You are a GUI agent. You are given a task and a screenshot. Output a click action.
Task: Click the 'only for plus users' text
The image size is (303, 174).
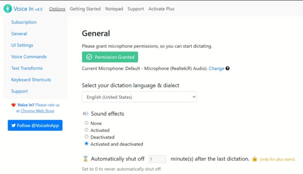277,159
